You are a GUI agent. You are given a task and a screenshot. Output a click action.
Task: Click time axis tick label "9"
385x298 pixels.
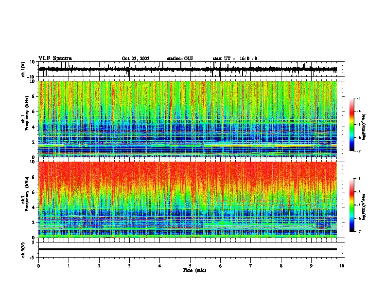pyautogui.click(x=311, y=266)
